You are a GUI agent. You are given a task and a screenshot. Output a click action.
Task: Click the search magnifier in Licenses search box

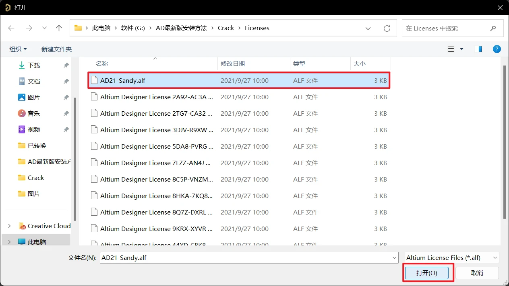point(493,28)
